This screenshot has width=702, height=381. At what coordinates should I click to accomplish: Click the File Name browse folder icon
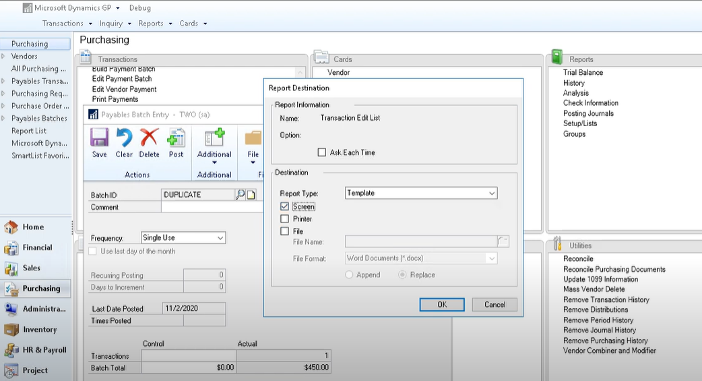[503, 241]
